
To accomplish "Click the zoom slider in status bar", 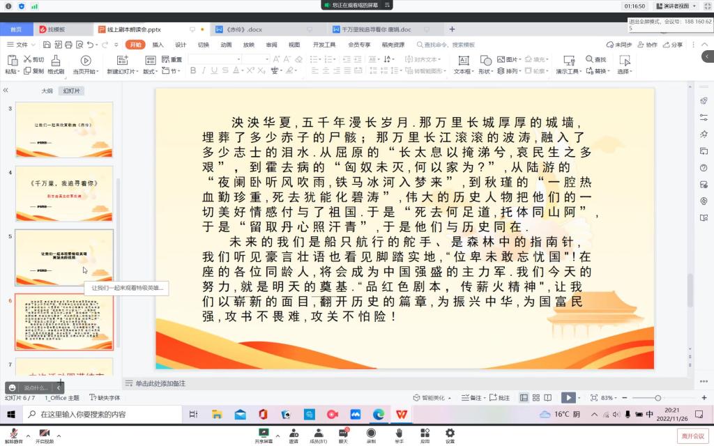I will point(657,398).
